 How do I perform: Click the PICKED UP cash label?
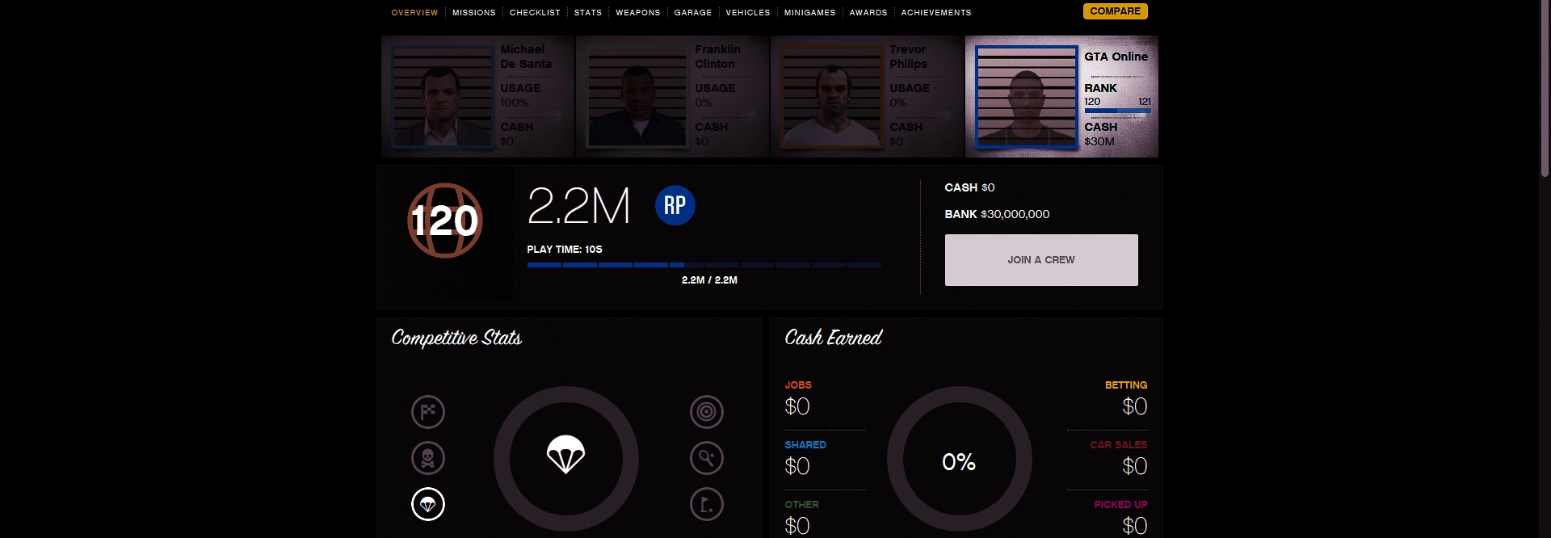(x=1121, y=505)
